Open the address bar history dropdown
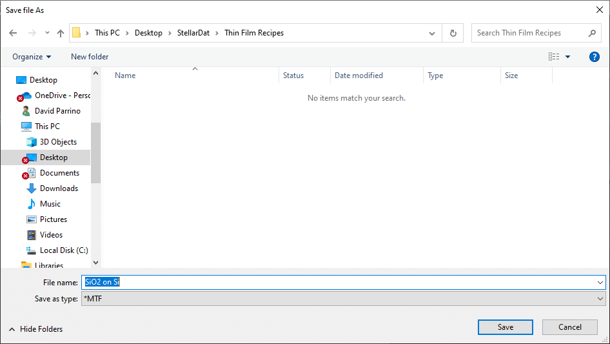The height and width of the screenshot is (344, 610). tap(432, 33)
